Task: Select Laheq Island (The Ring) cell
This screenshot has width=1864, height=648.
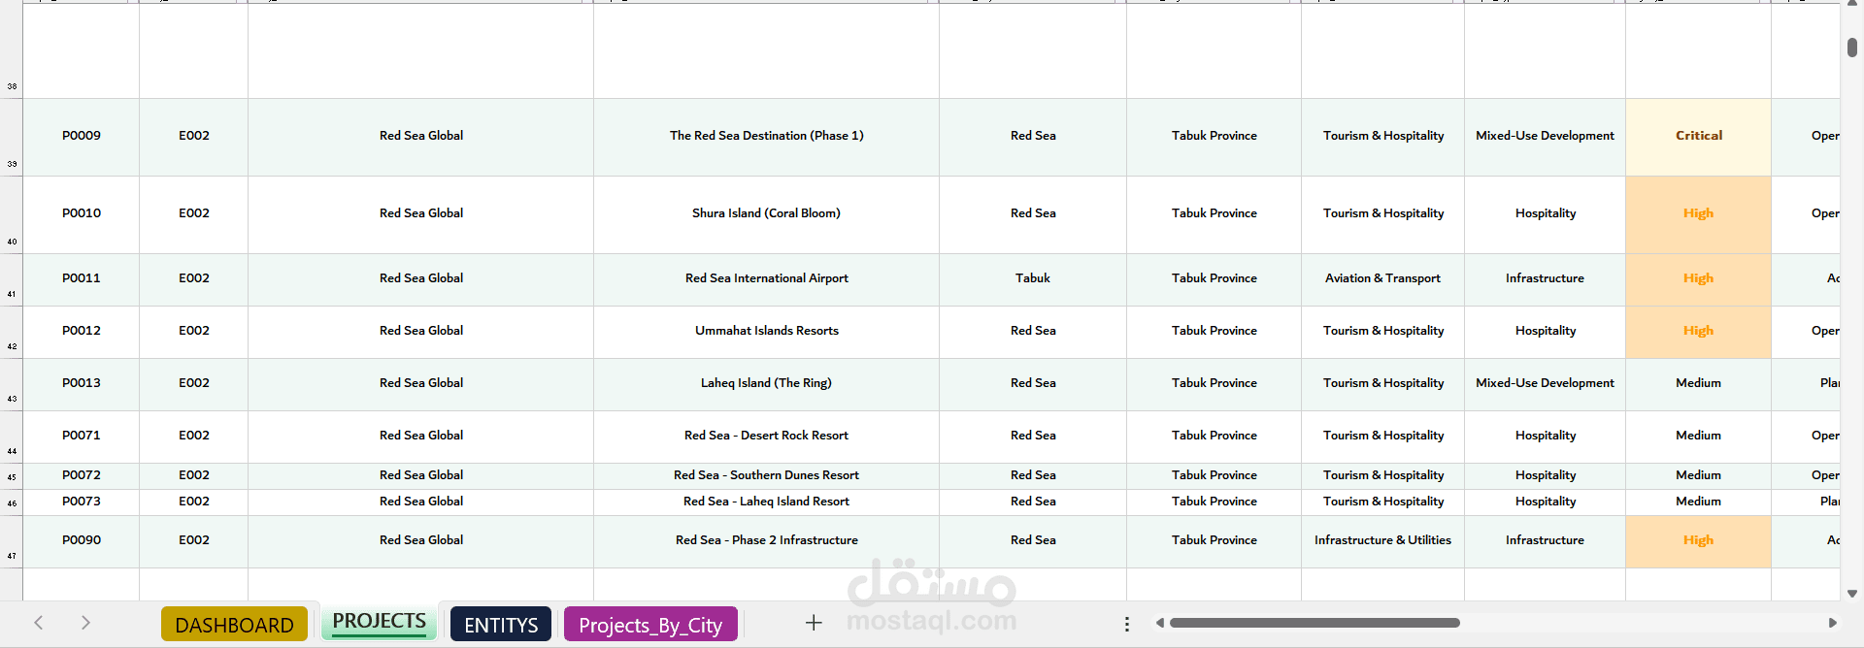Action: point(766,384)
